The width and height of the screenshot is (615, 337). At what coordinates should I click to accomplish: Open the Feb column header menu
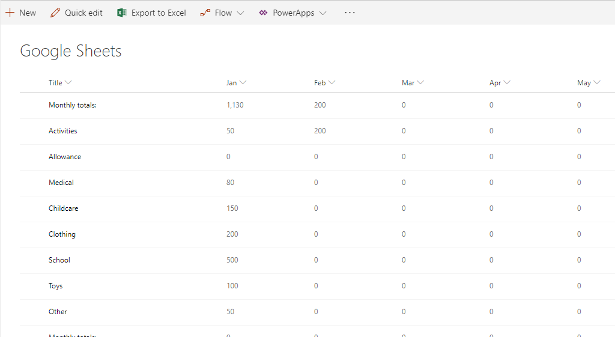coord(332,83)
